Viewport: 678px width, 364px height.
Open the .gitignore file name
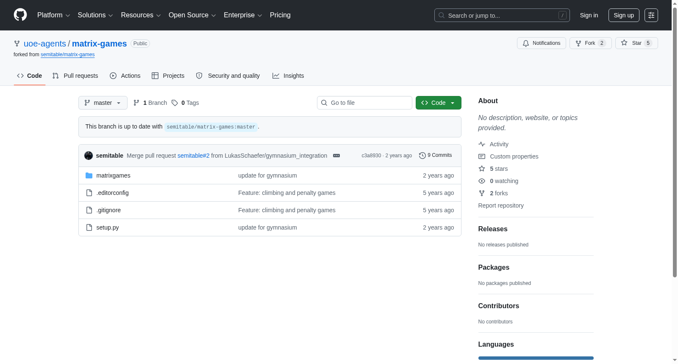(108, 210)
